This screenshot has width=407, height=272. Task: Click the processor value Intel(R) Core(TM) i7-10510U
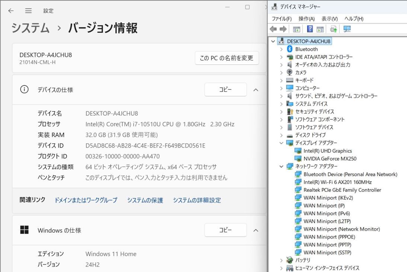pos(160,124)
